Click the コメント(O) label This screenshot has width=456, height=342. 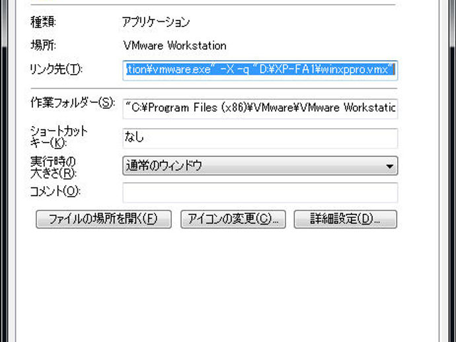[x=56, y=191]
